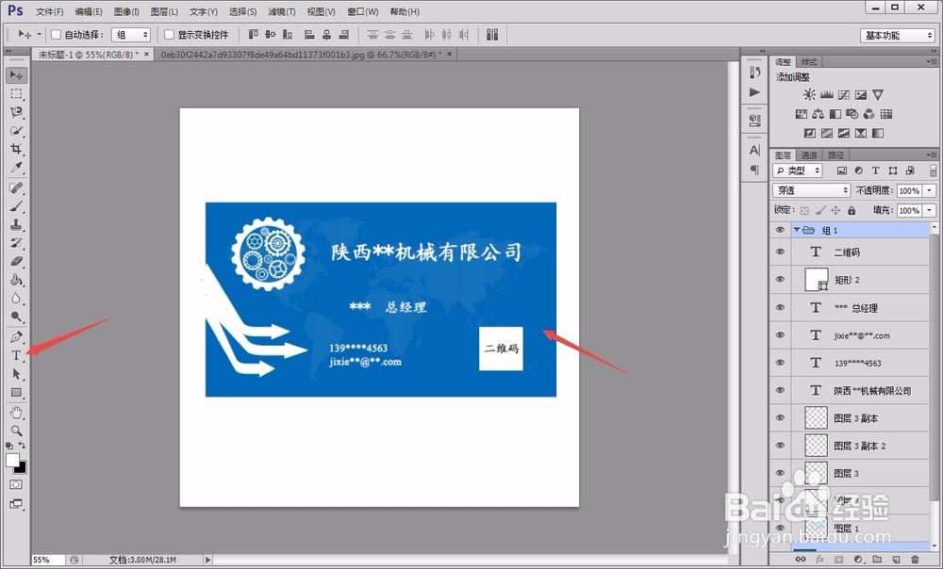
Task: Select the Crop tool
Action: pos(15,148)
